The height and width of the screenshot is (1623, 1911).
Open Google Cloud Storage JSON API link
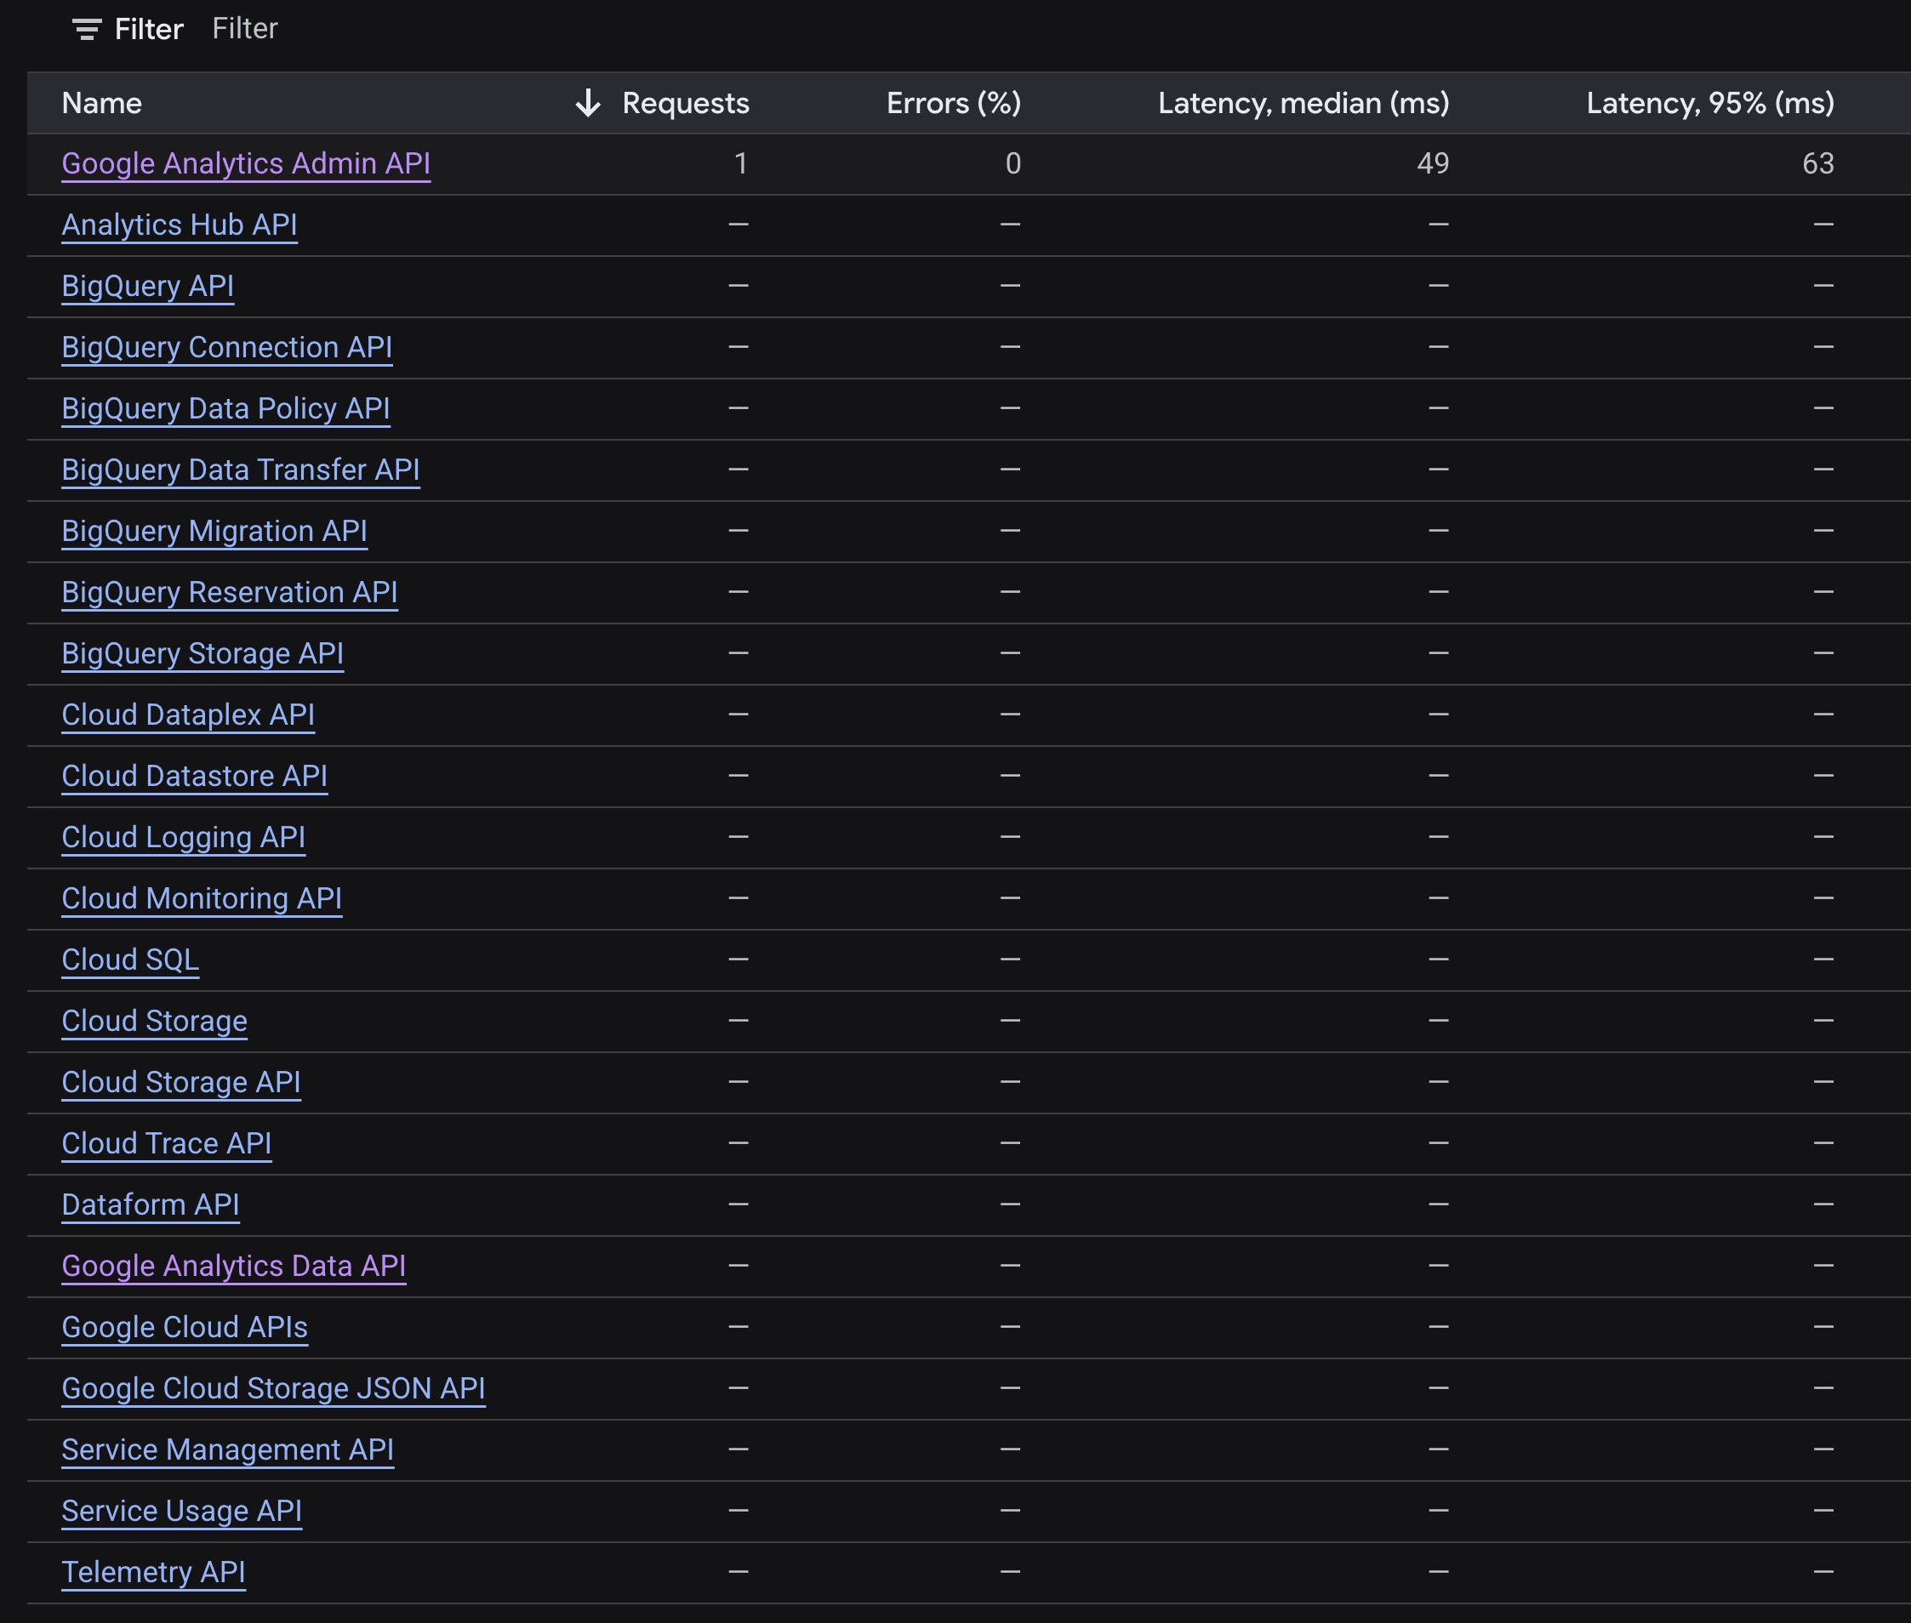pyautogui.click(x=273, y=1389)
